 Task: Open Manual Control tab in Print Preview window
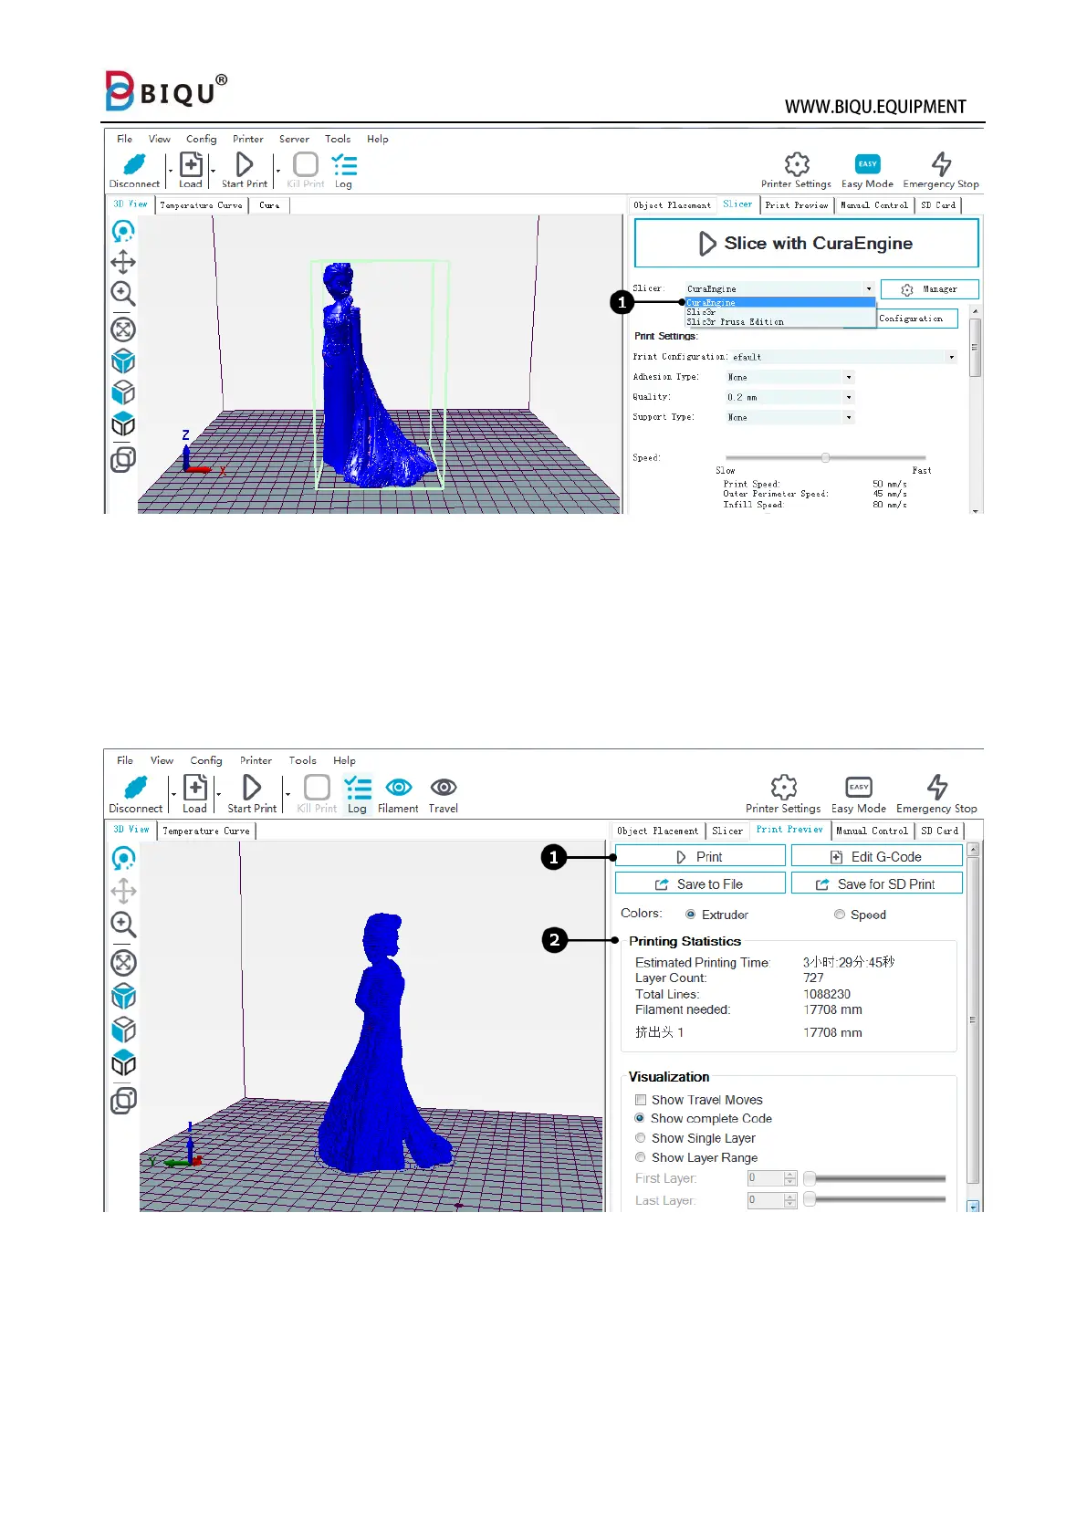point(872,831)
